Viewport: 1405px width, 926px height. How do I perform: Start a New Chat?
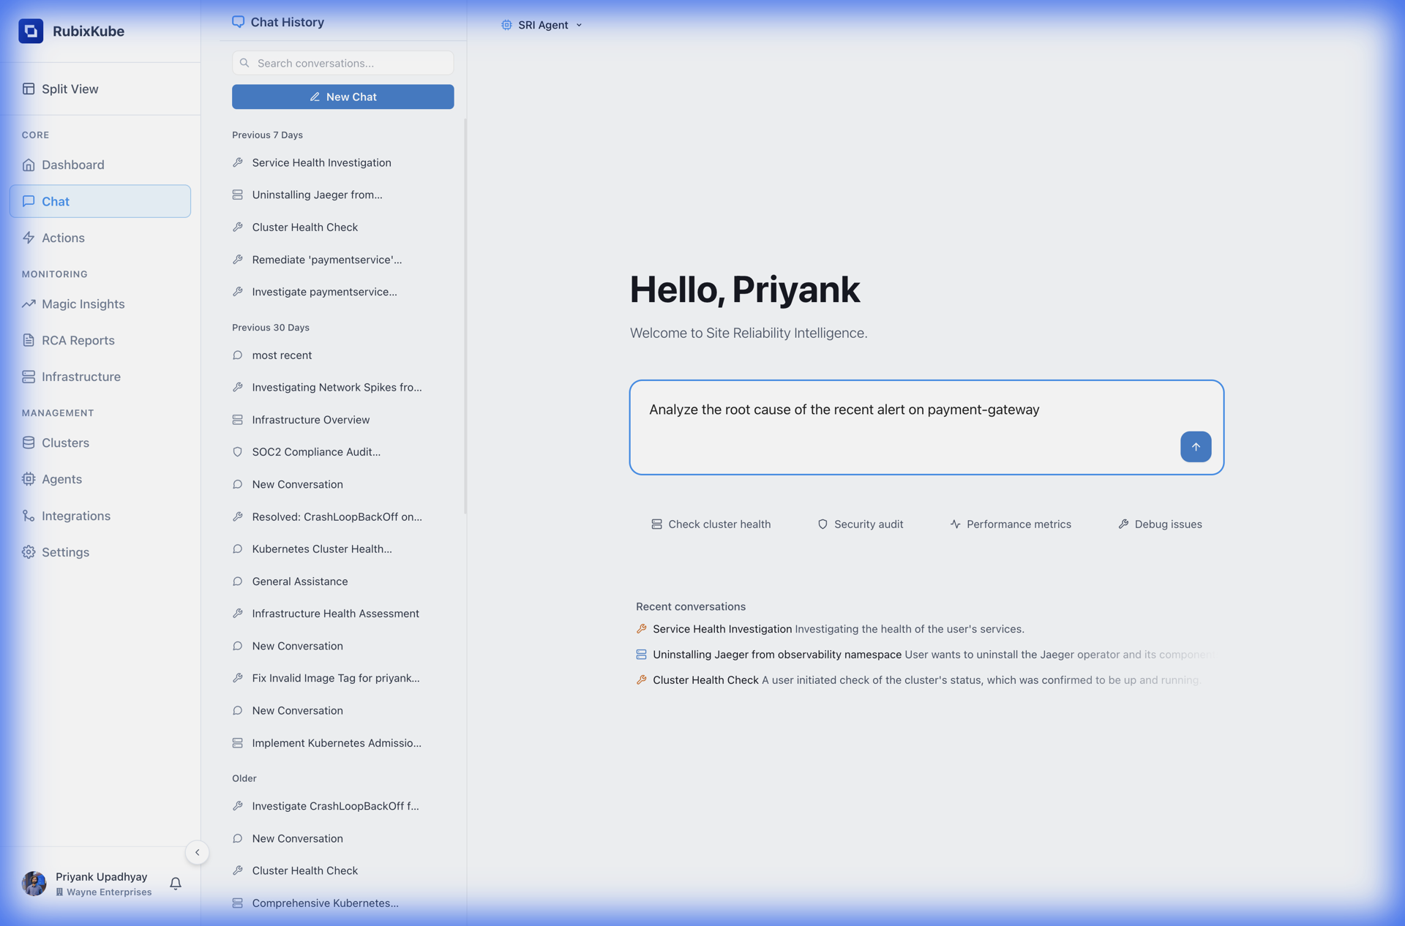[x=342, y=96]
